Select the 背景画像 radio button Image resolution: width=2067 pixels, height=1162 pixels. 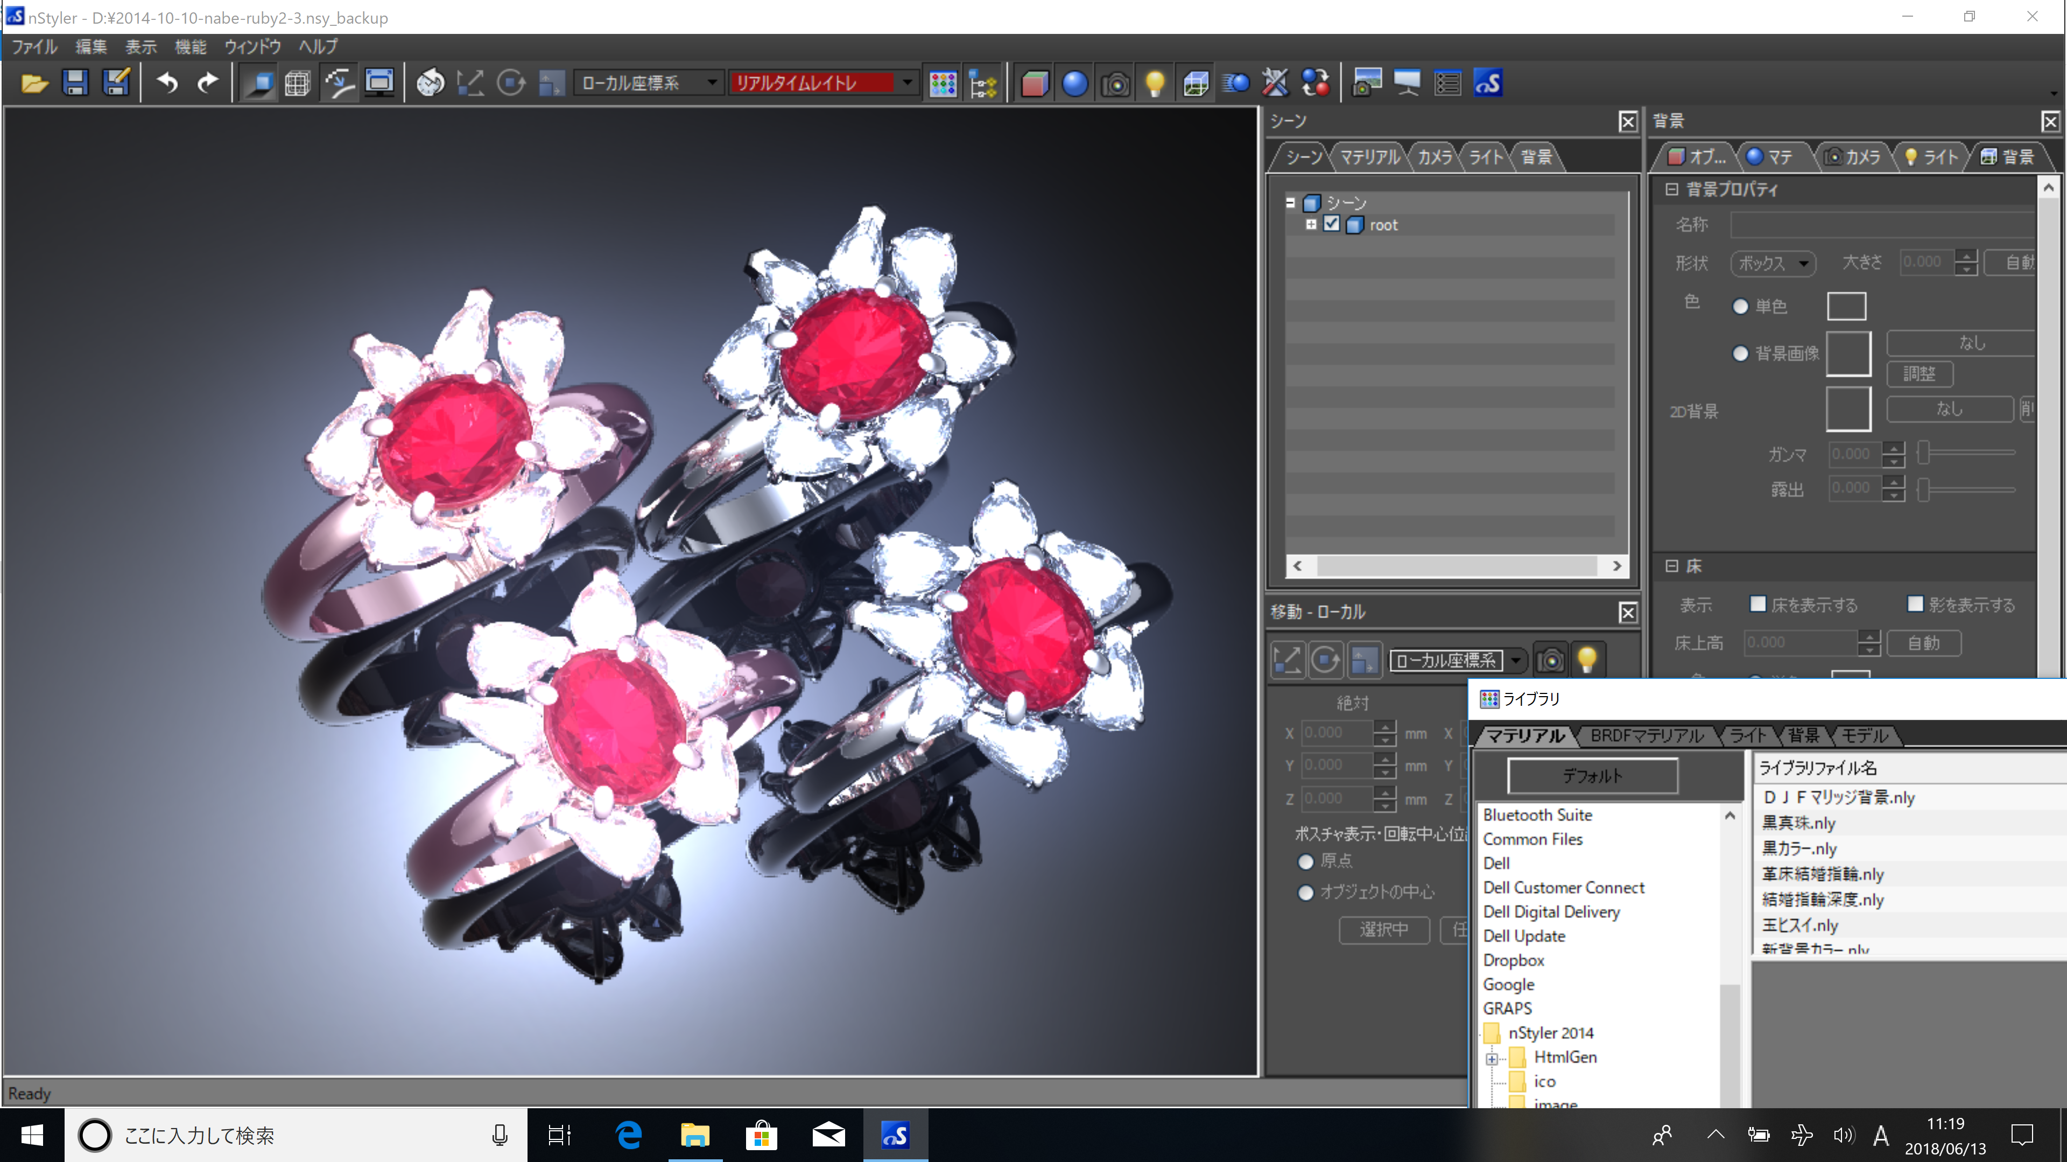tap(1740, 353)
